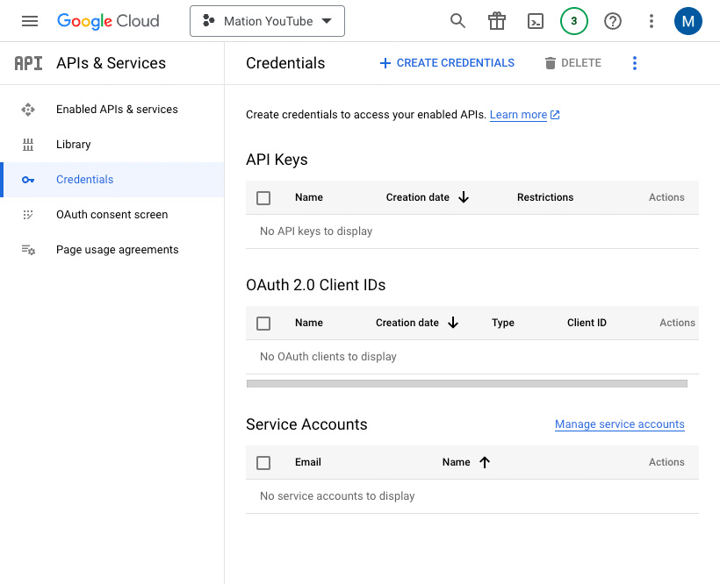Click CREATE CREDENTIALS button

pos(447,63)
